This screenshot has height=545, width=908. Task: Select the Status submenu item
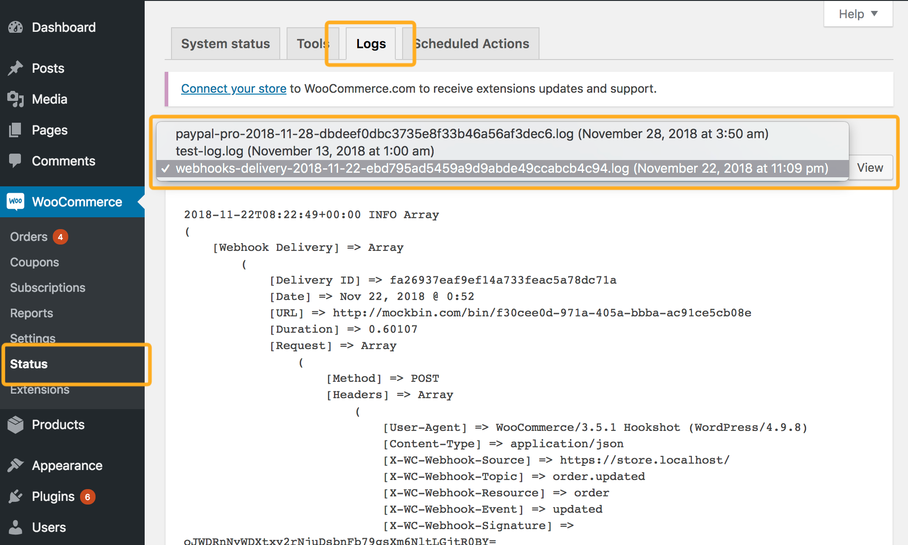29,364
